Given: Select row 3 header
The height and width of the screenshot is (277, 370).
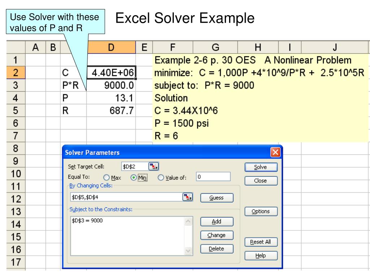Looking at the screenshot, I should pyautogui.click(x=16, y=85).
